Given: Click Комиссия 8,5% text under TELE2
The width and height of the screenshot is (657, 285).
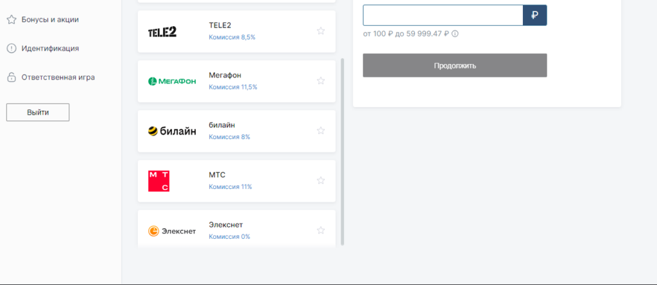Looking at the screenshot, I should coord(232,37).
